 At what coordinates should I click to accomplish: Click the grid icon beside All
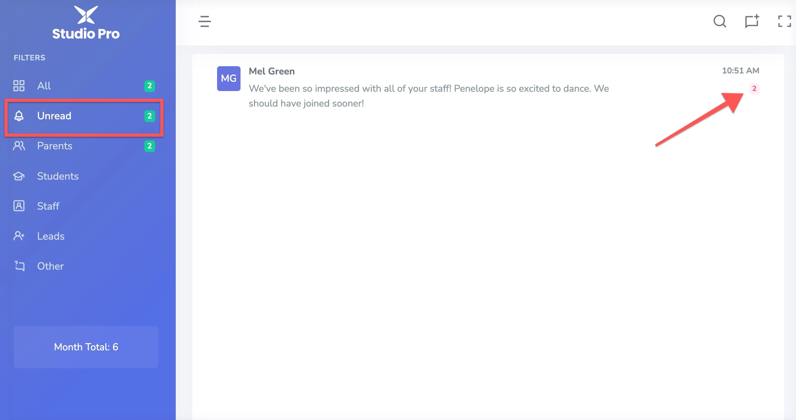click(19, 86)
